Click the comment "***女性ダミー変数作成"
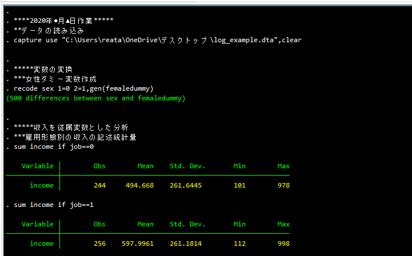This screenshot has width=412, height=256. coord(55,79)
